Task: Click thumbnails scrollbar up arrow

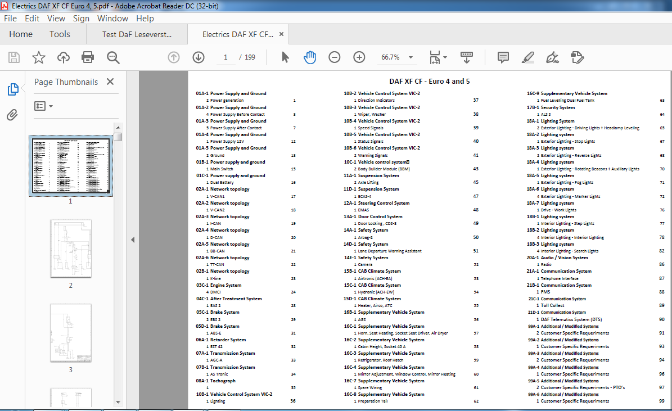Action: (118, 127)
